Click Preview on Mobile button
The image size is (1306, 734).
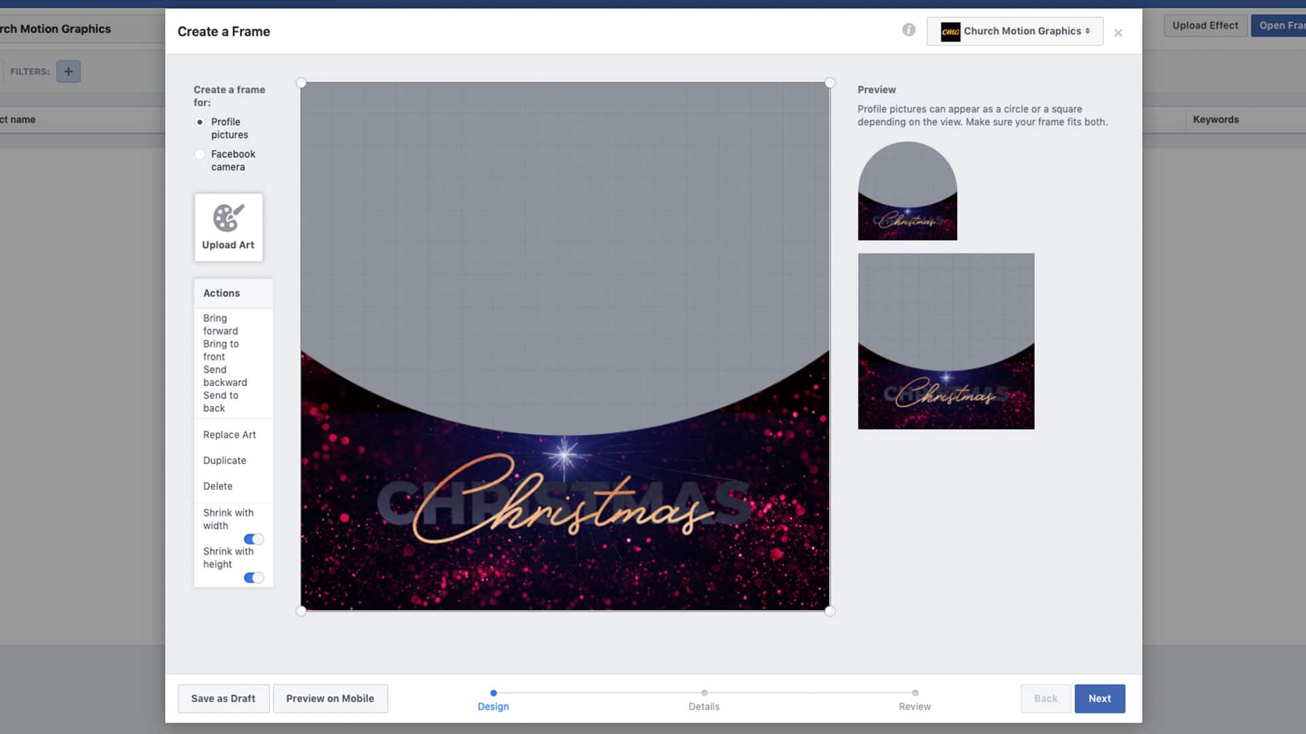click(330, 699)
